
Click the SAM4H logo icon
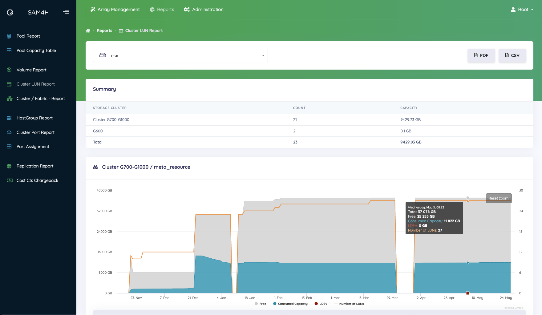point(10,12)
